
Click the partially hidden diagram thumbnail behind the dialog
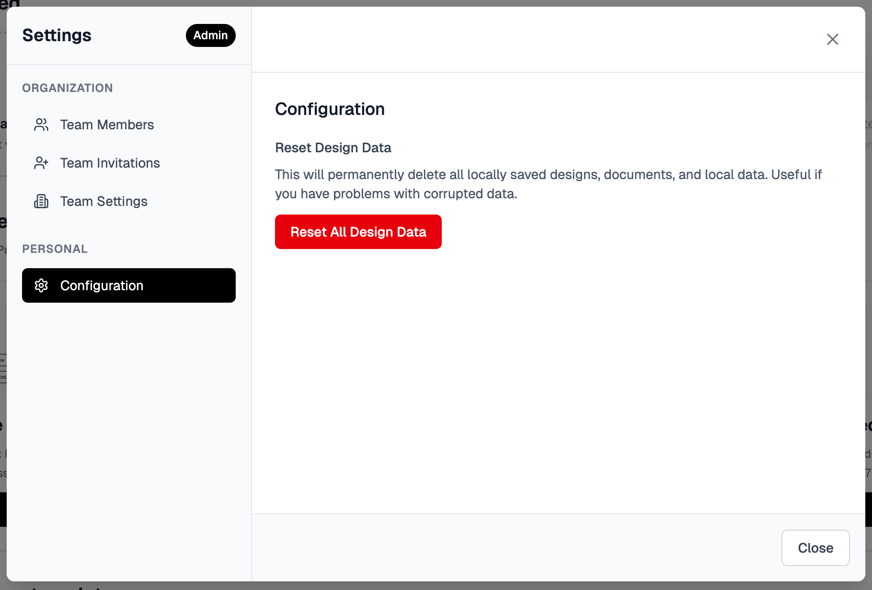click(3, 369)
